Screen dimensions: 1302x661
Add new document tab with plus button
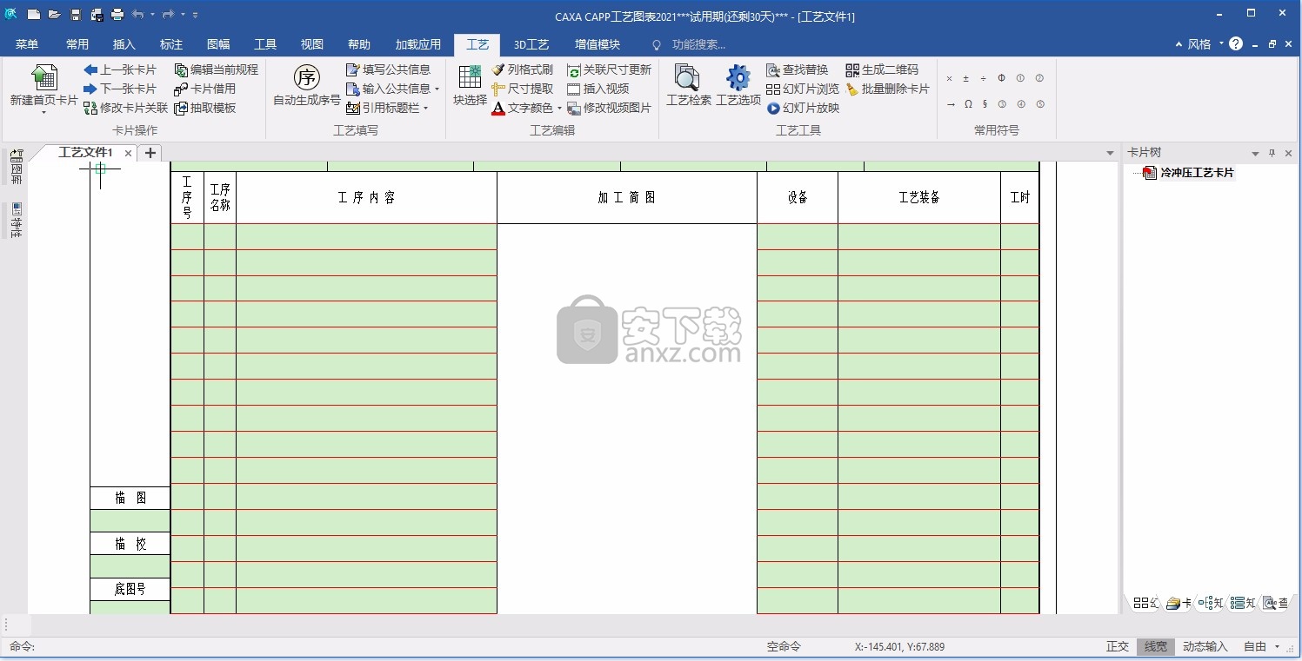[x=150, y=153]
